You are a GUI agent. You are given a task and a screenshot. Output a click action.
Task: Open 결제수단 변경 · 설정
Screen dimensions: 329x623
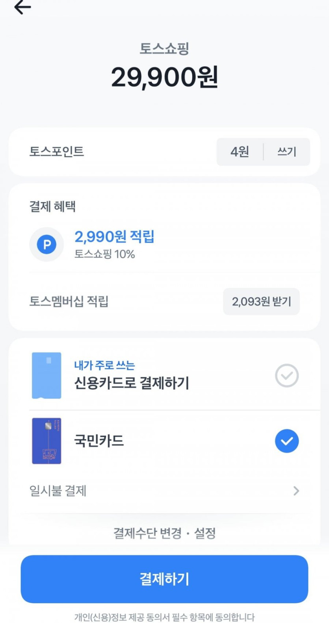point(164,533)
